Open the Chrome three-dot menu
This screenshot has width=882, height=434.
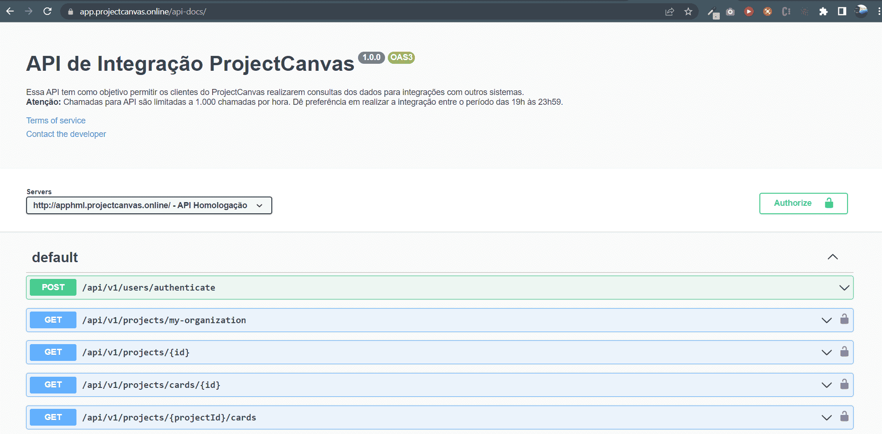[x=879, y=12]
